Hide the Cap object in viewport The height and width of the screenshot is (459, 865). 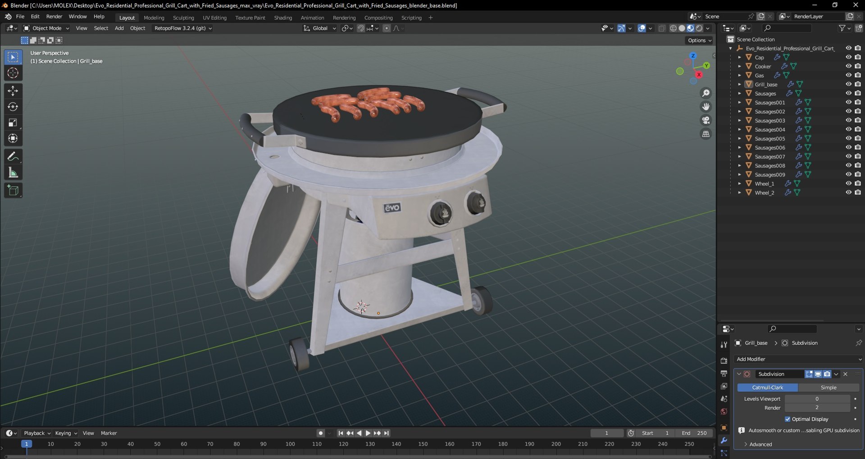(848, 57)
